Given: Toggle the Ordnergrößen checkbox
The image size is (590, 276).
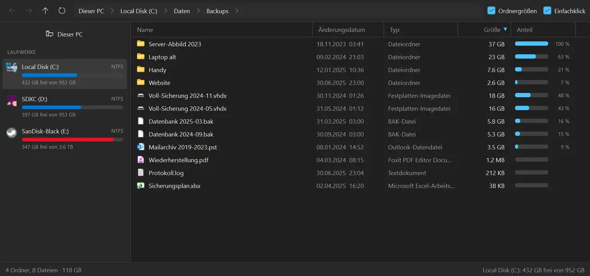Looking at the screenshot, I should click(491, 11).
